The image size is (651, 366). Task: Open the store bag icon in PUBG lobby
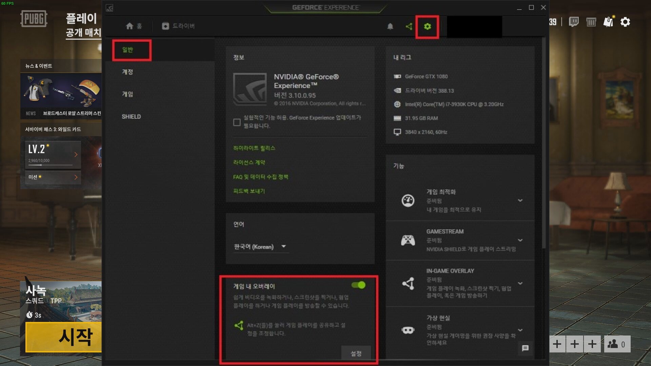pos(609,22)
